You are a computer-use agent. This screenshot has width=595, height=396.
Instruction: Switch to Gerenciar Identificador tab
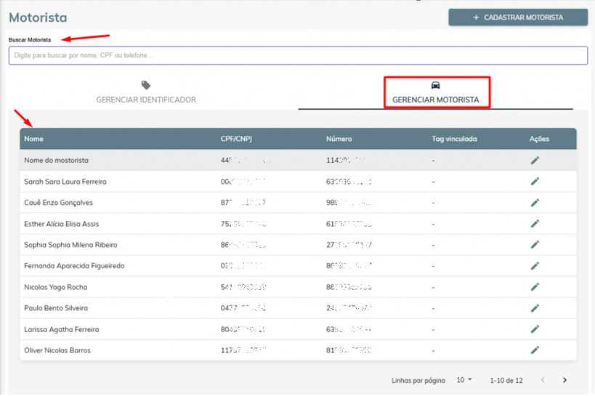[x=146, y=92]
